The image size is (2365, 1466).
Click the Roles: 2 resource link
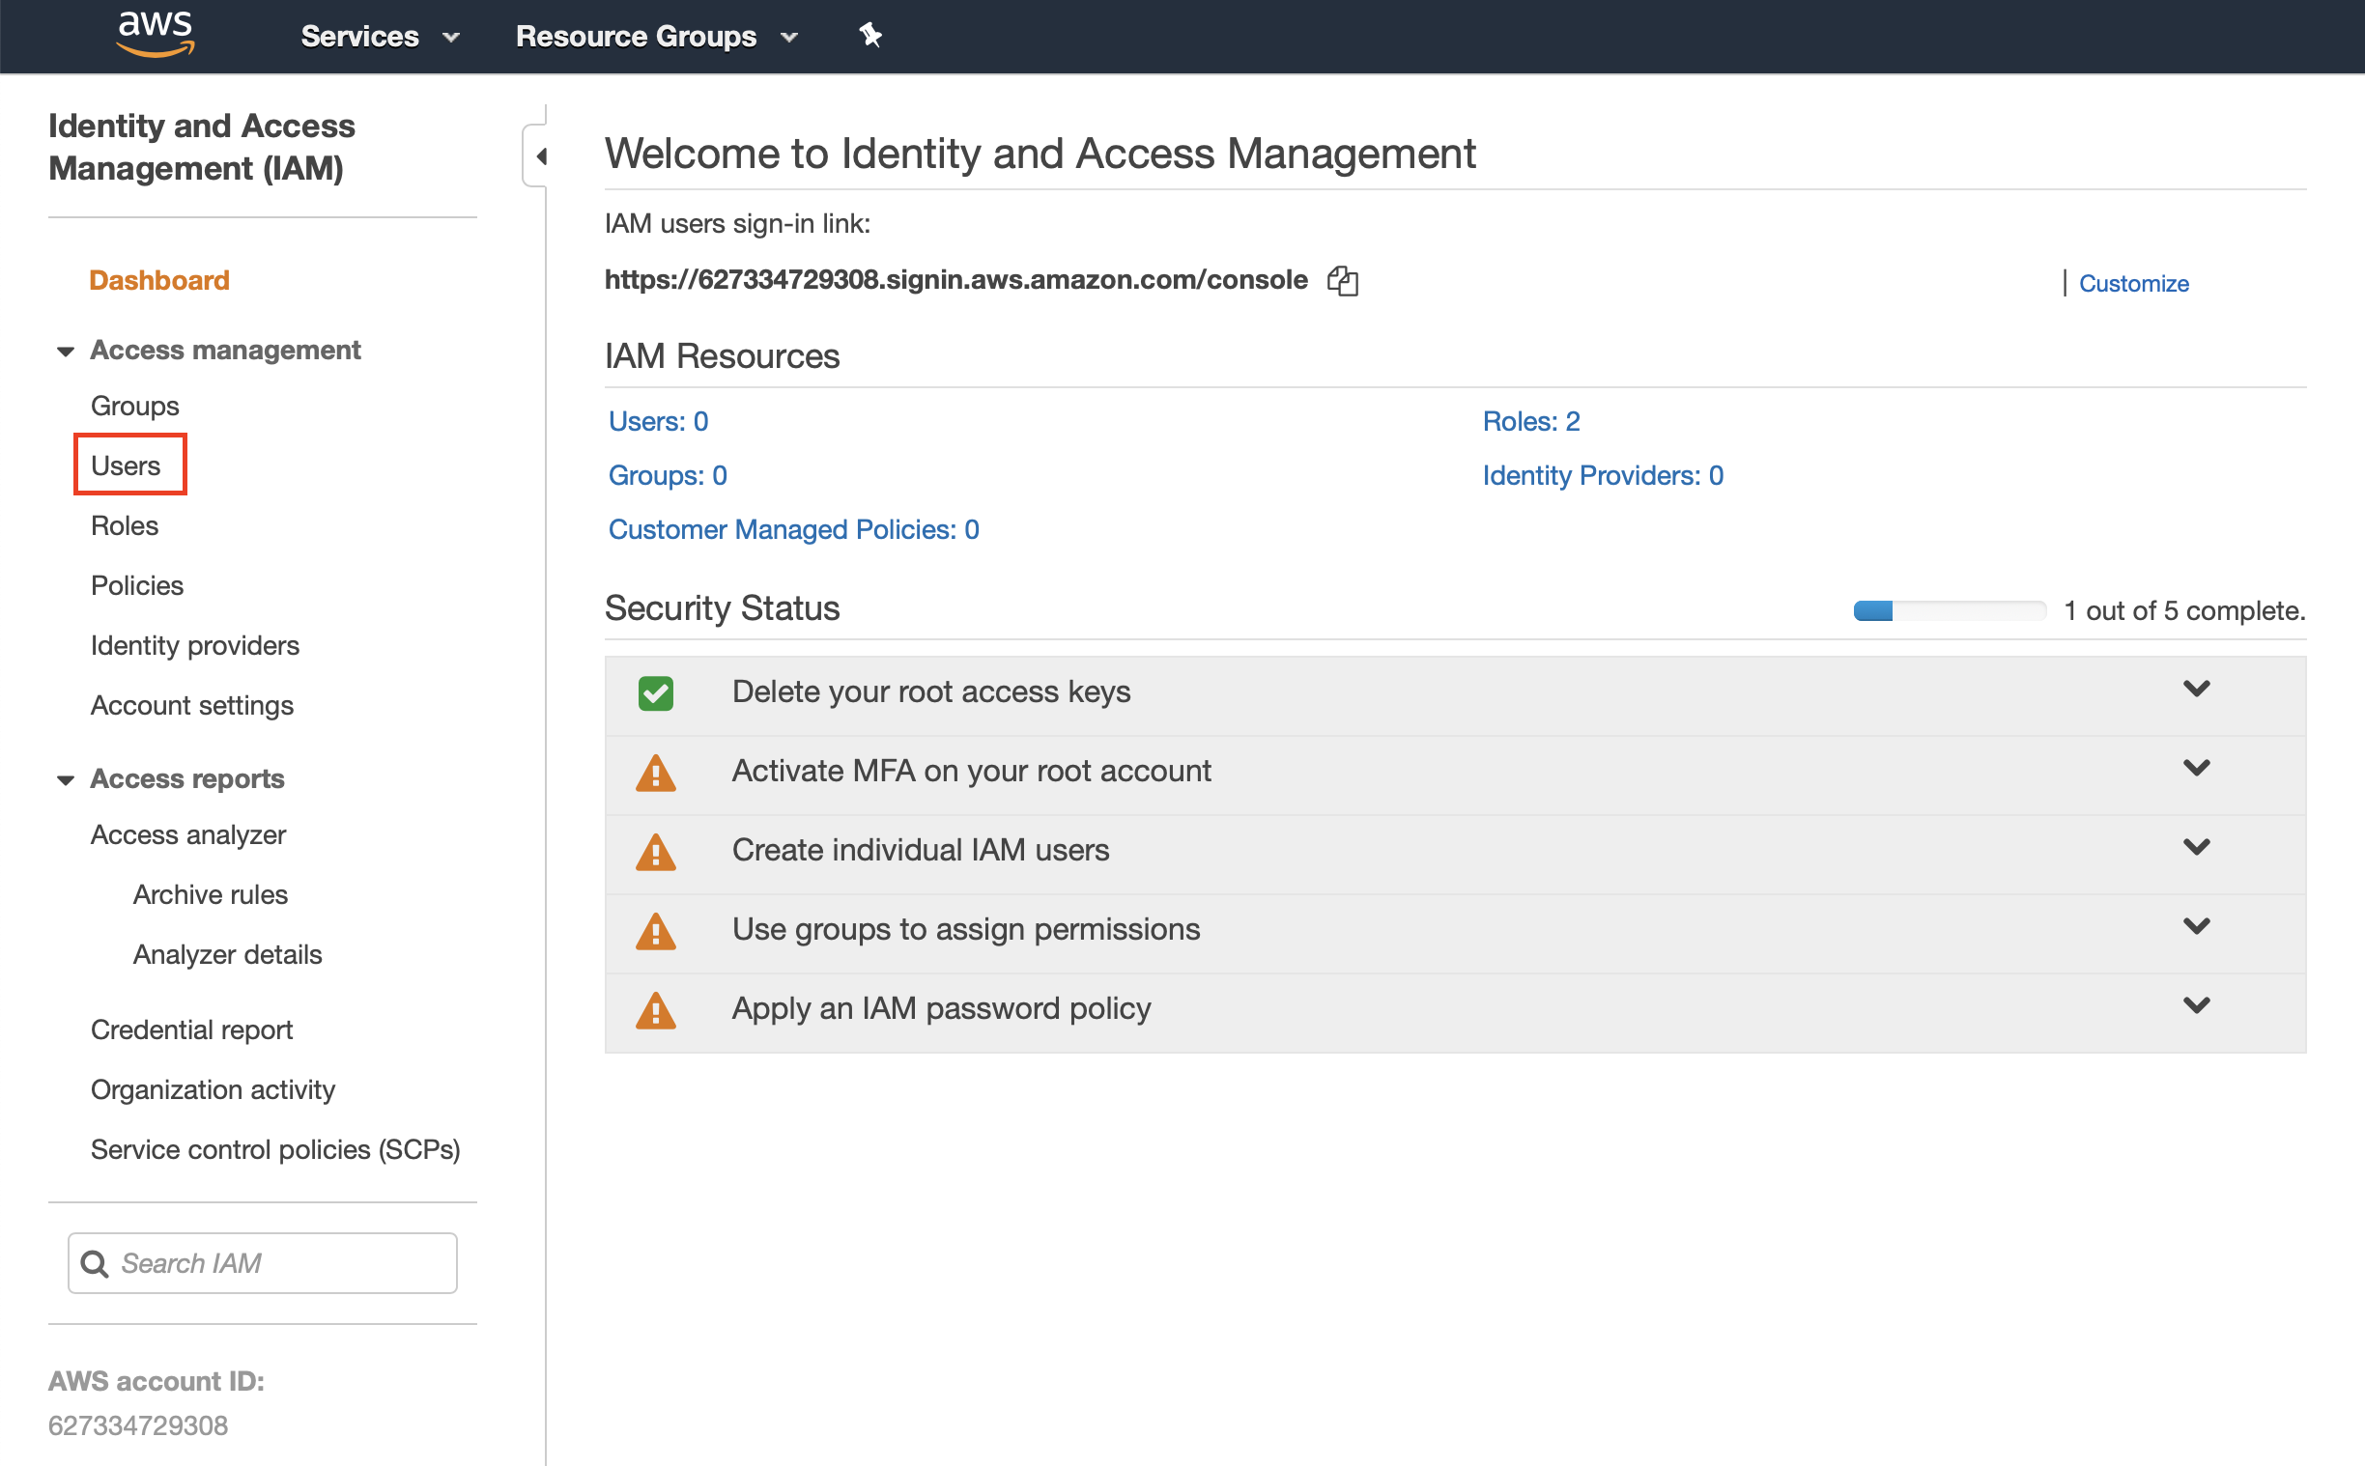click(x=1531, y=422)
